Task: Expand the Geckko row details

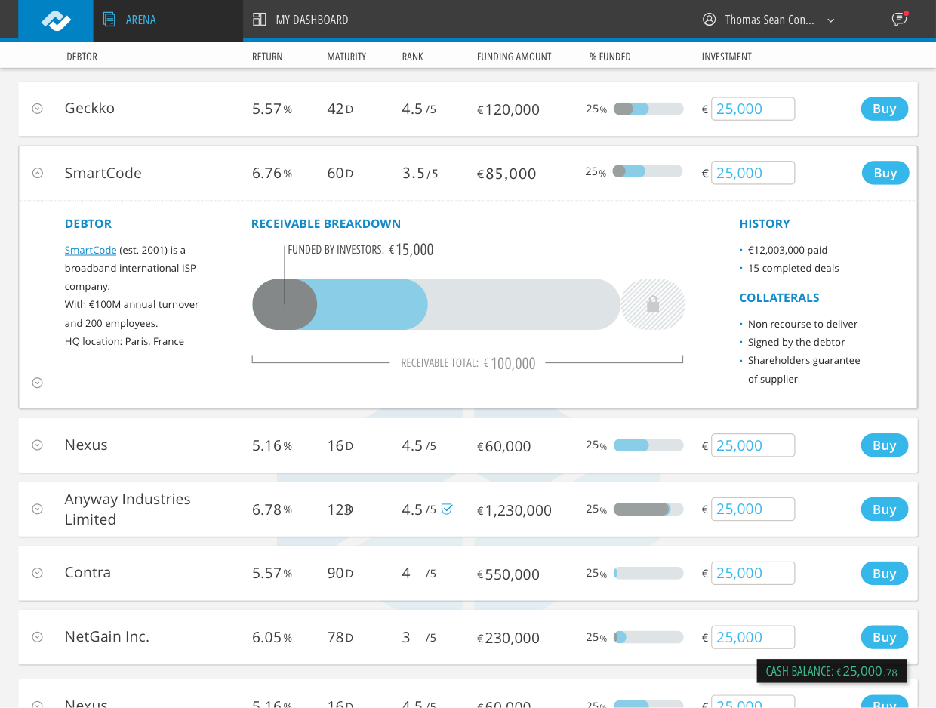Action: (x=37, y=109)
